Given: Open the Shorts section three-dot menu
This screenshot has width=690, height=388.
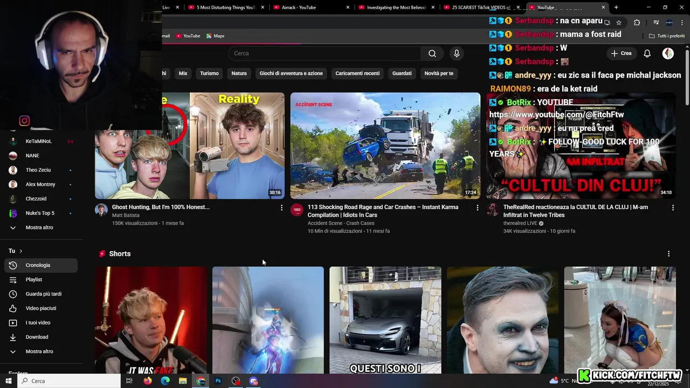Looking at the screenshot, I should (668, 254).
